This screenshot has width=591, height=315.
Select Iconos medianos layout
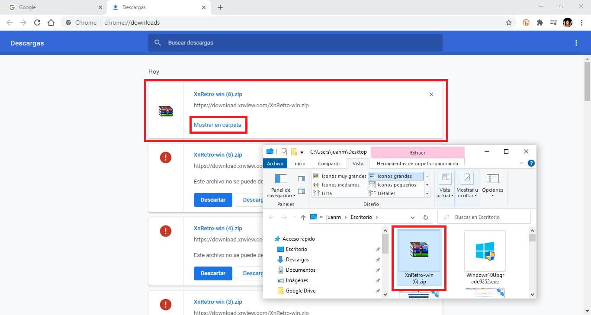336,185
